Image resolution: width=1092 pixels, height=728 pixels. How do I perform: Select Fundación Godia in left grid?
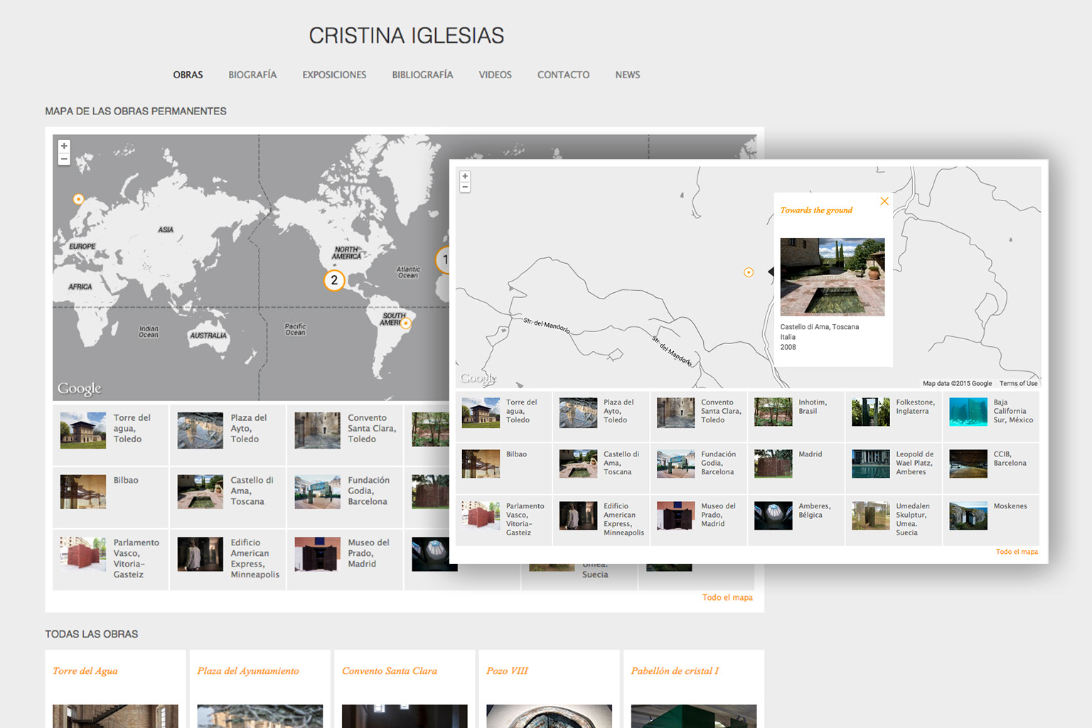click(345, 497)
